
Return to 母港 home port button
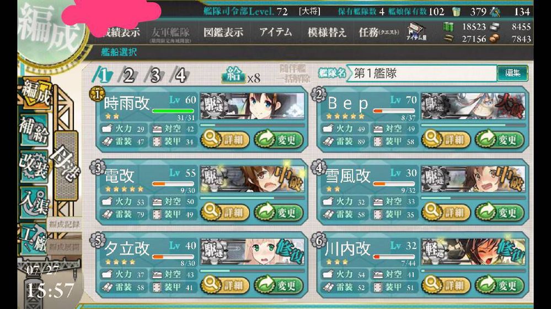(x=66, y=166)
